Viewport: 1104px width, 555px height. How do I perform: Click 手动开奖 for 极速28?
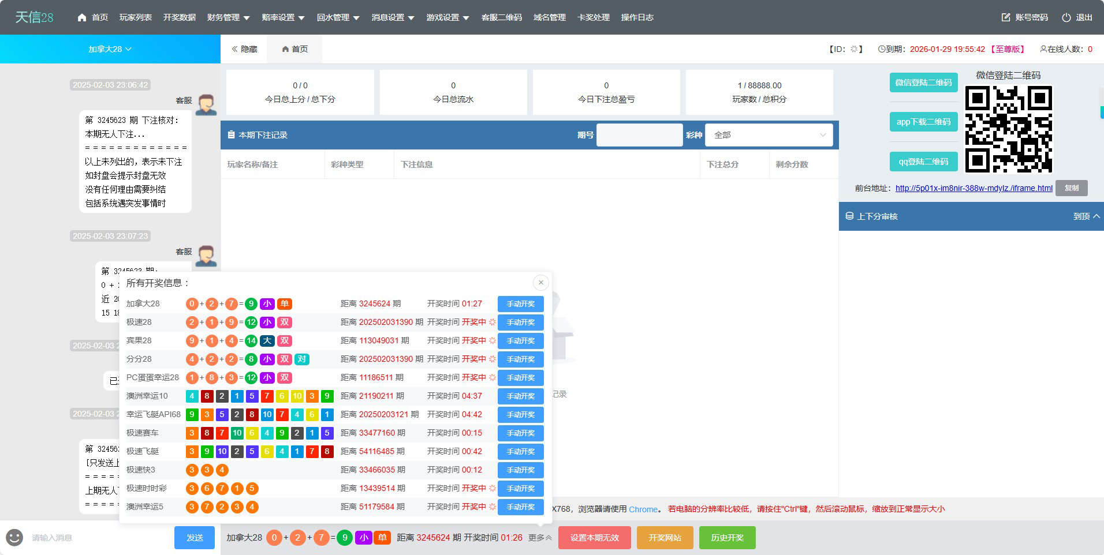click(x=520, y=322)
